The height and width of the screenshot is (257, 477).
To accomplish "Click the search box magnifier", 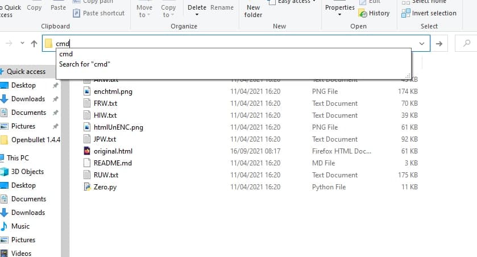I will 466,43.
